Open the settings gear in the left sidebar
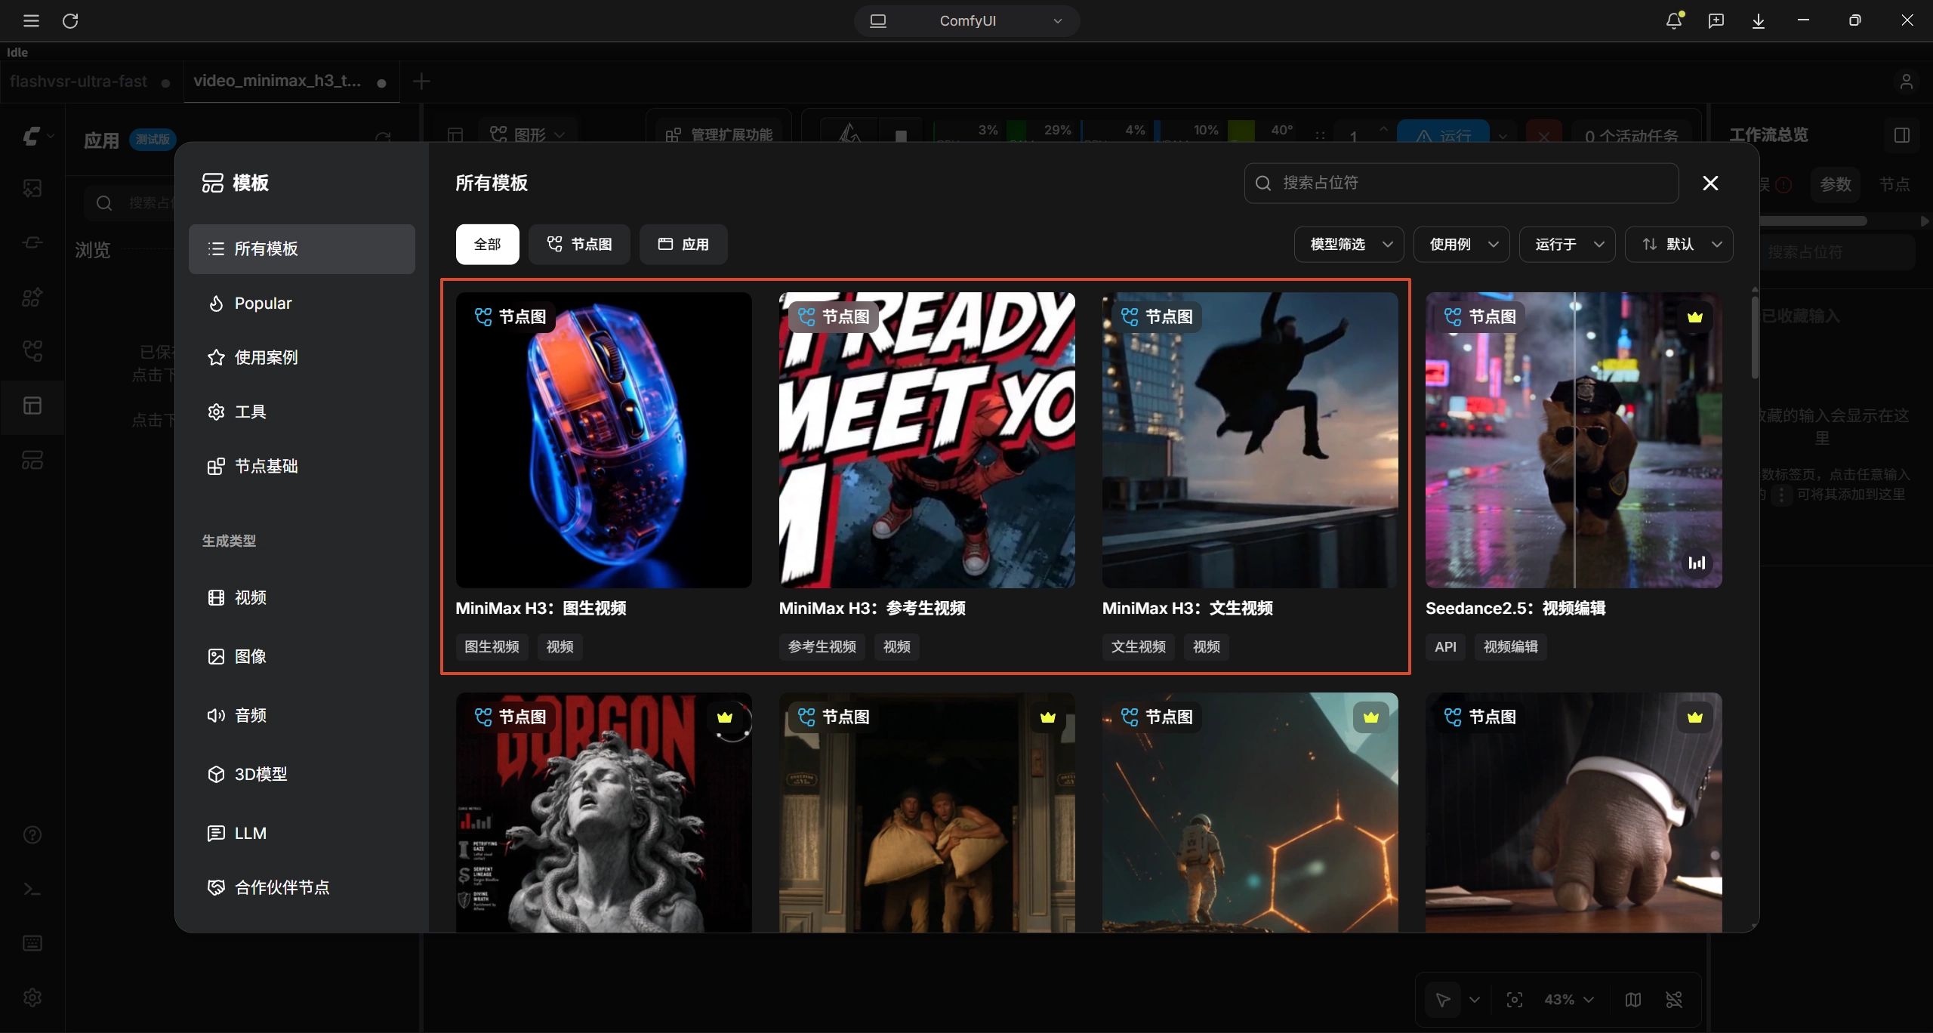 (x=32, y=998)
